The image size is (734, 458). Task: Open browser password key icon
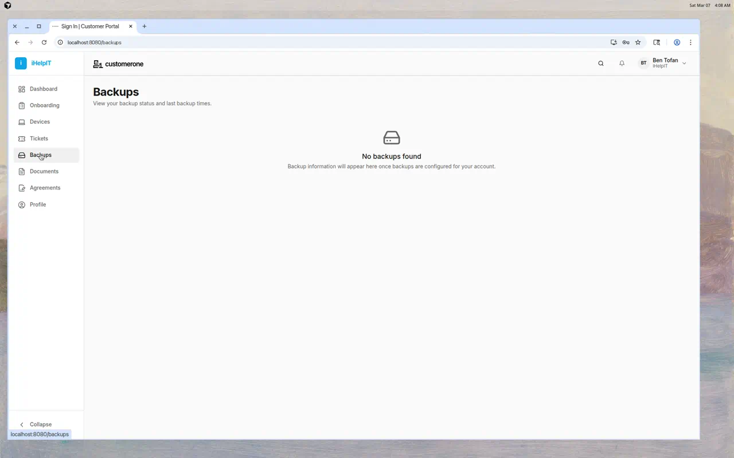point(626,42)
